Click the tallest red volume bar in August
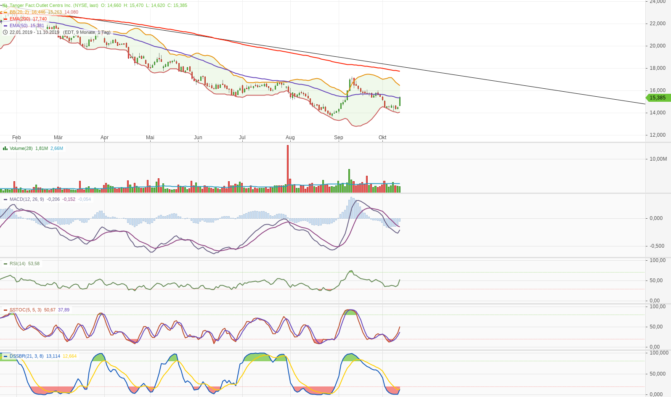This screenshot has height=397, width=671. coord(288,168)
